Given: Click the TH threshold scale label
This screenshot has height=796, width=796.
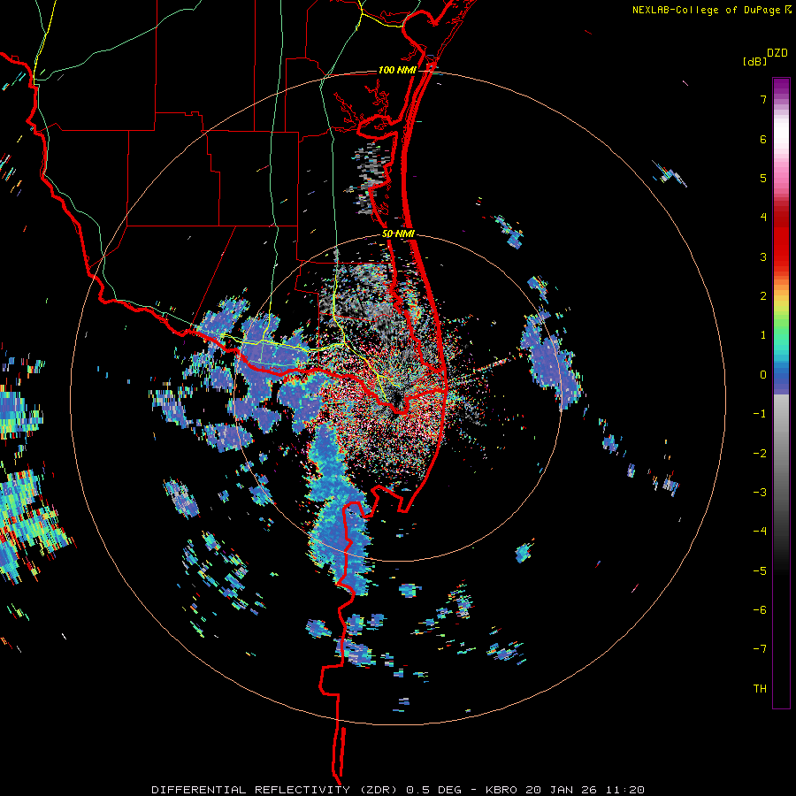Looking at the screenshot, I should point(760,689).
